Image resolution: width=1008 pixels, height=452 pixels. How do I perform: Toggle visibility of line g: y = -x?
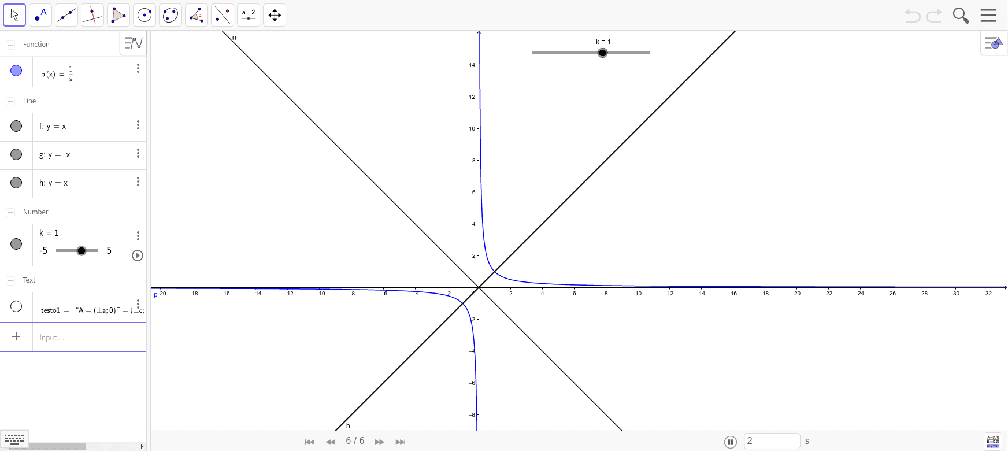16,154
